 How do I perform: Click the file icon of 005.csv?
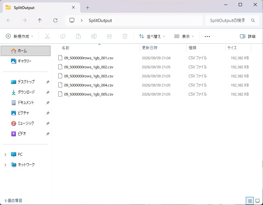pos(60,94)
